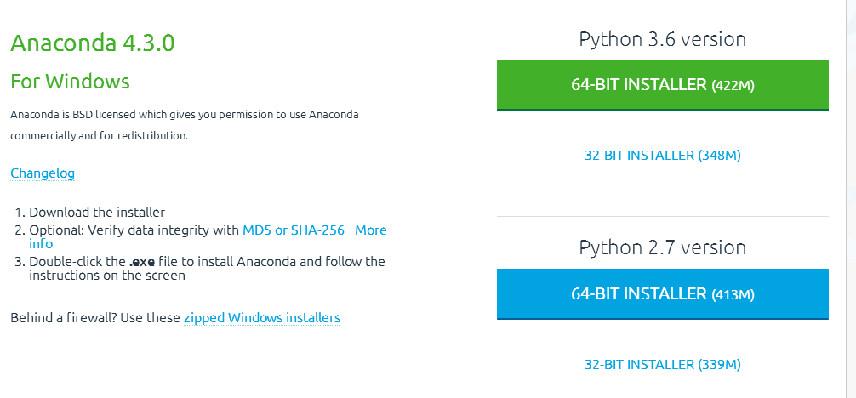Viewport: 856px width, 398px height.
Task: Click the 'instructions on the screen' text
Action: coord(107,276)
